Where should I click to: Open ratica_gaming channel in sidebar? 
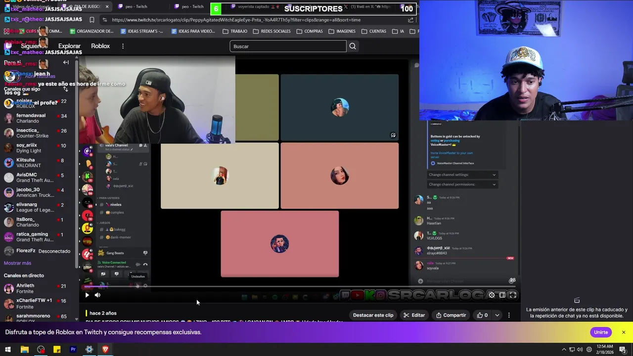pos(37,237)
